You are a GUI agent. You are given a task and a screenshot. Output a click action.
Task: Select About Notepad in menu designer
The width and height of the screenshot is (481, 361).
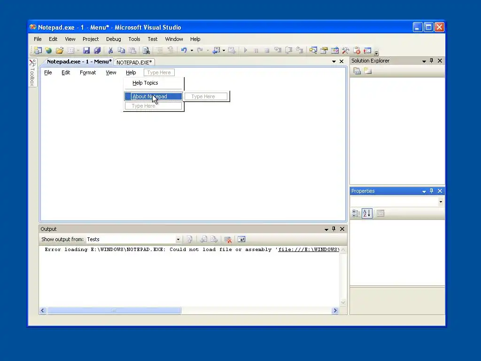[x=154, y=96]
